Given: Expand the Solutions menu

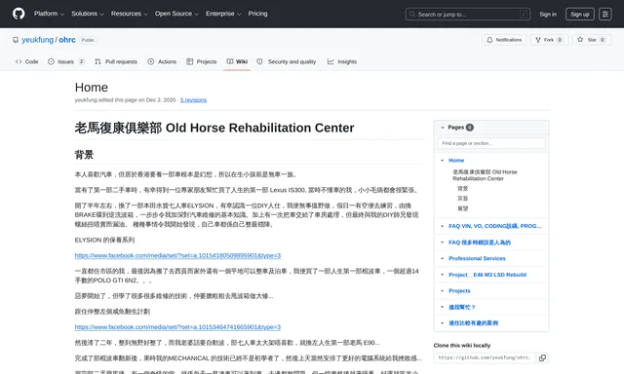Looking at the screenshot, I should tap(88, 14).
